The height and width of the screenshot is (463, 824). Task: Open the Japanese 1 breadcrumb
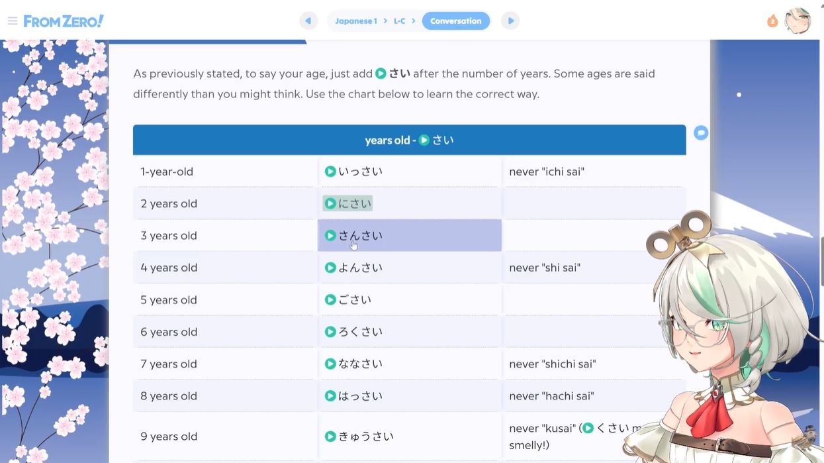tap(355, 21)
